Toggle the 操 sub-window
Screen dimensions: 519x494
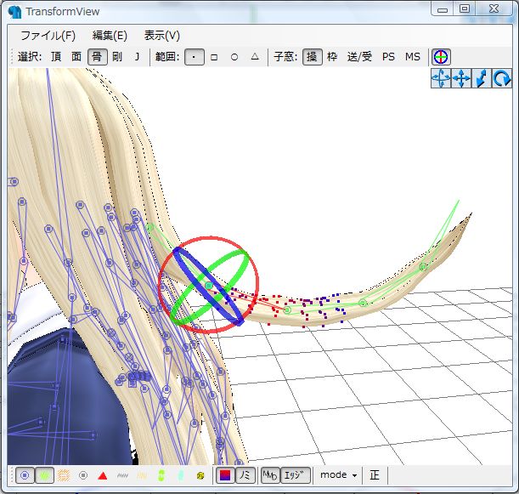312,57
